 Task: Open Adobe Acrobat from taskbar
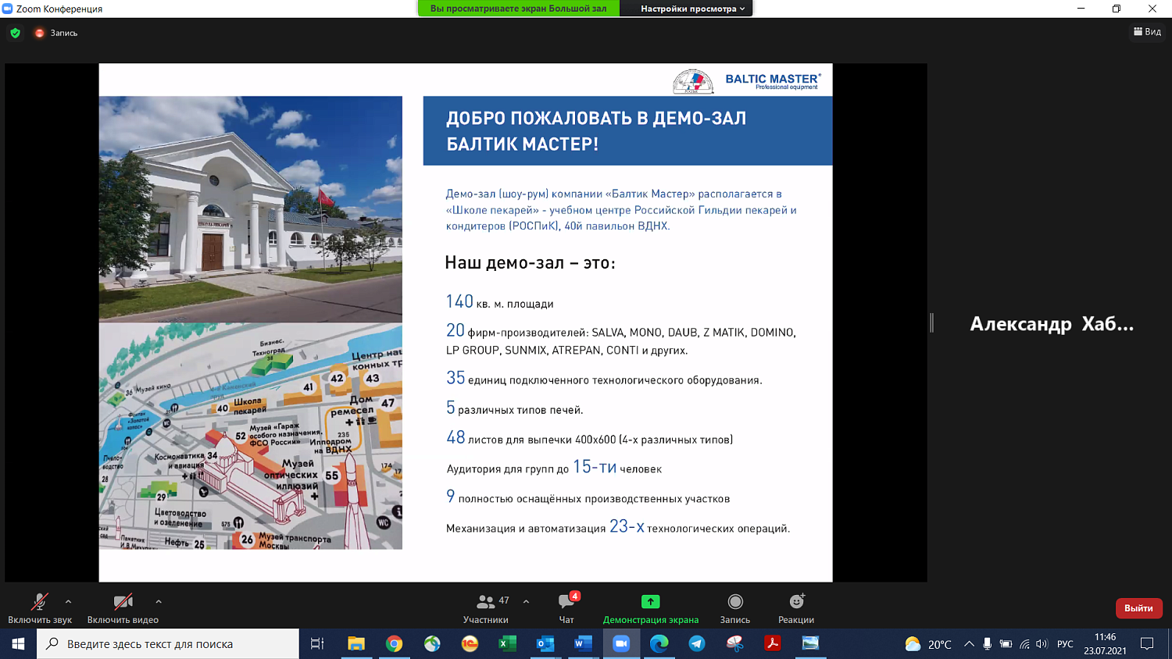773,644
